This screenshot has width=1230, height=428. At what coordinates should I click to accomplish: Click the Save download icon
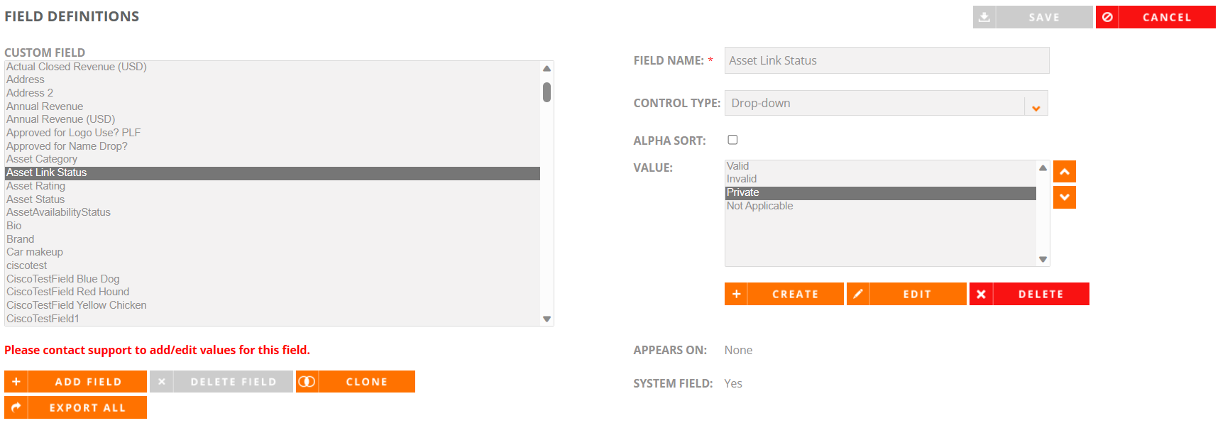tap(984, 17)
